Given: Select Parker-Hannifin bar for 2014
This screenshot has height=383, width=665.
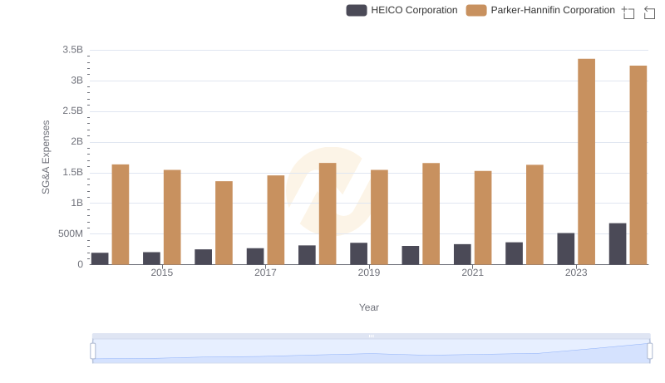Looking at the screenshot, I should [121, 214].
